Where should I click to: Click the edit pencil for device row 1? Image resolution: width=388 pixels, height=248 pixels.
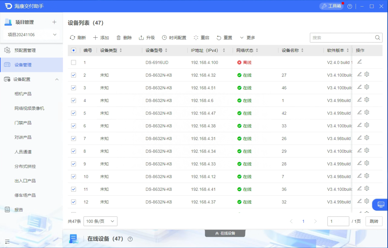pyautogui.click(x=359, y=62)
